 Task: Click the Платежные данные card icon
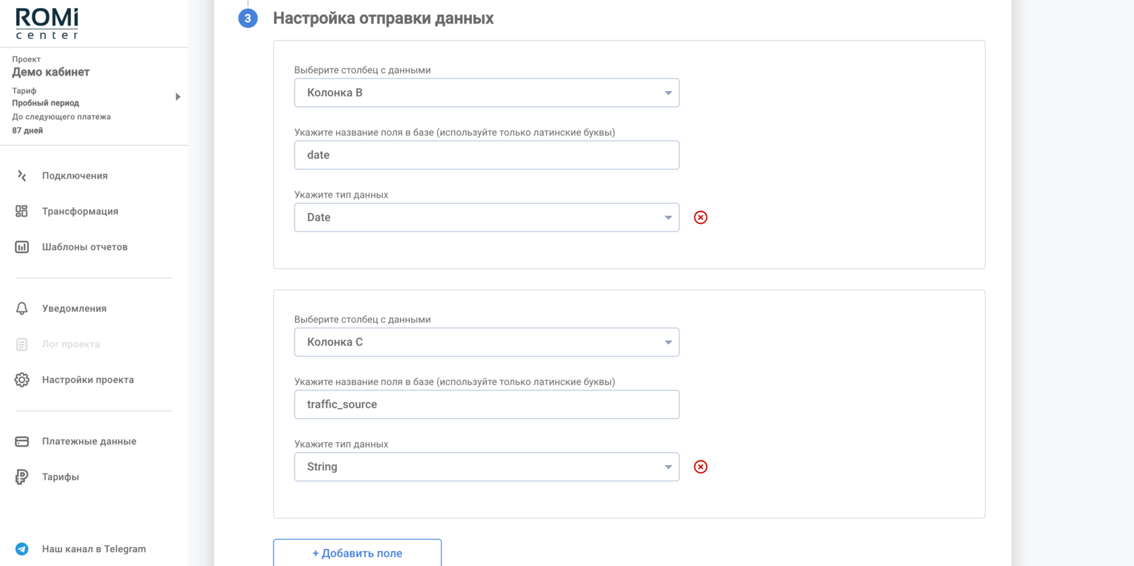pos(22,441)
